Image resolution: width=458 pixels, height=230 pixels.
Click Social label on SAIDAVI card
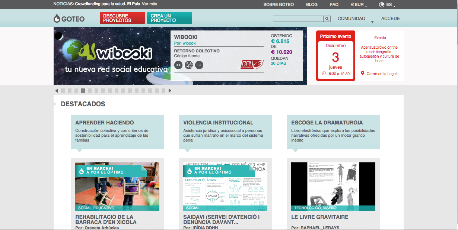tap(193, 208)
